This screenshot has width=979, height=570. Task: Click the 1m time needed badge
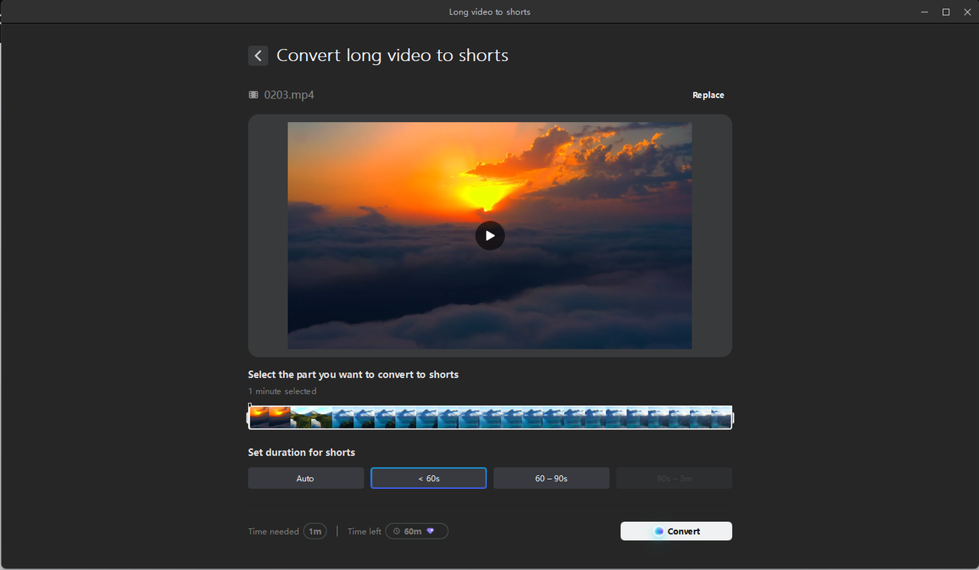314,530
